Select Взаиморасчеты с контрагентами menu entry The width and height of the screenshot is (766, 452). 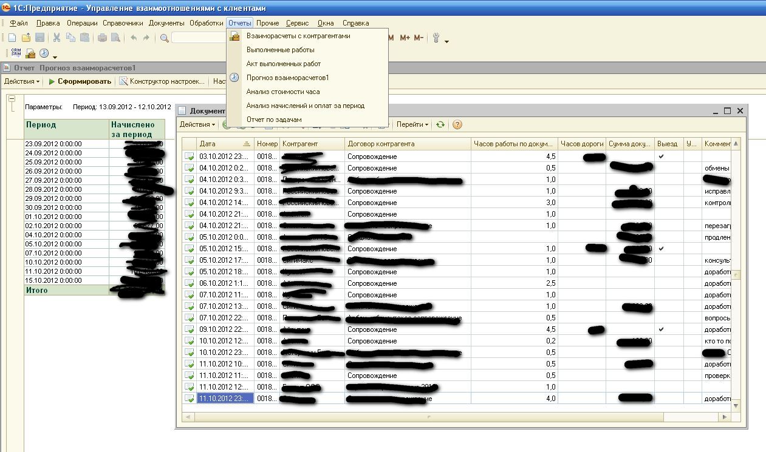point(307,36)
